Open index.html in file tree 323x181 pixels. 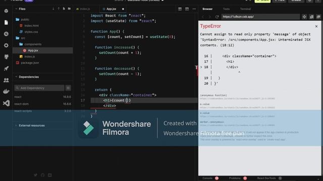point(31,26)
